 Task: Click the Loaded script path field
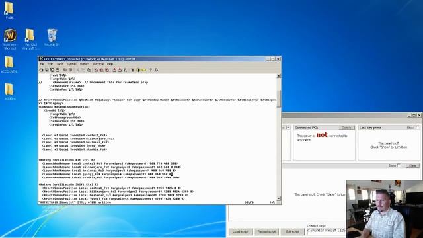pos(327,231)
